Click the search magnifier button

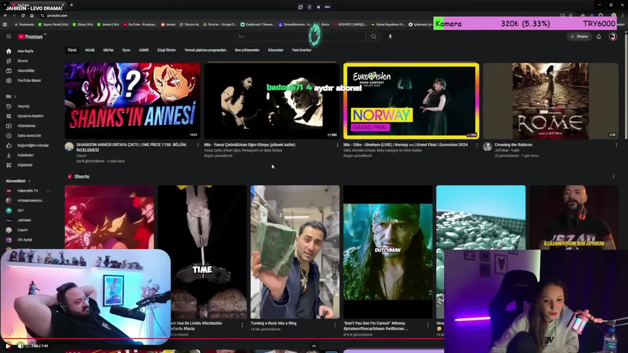(373, 36)
